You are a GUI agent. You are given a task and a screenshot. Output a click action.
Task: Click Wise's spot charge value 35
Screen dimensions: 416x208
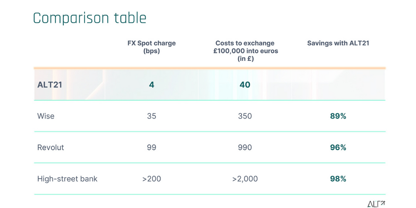(151, 116)
